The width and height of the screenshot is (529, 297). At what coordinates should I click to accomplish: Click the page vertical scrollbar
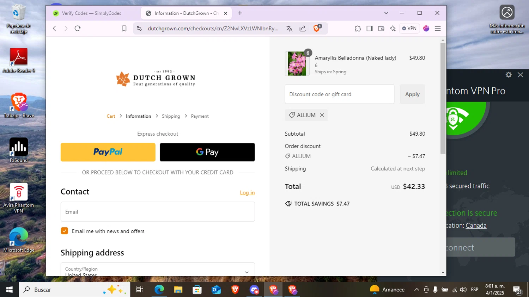[443, 98]
